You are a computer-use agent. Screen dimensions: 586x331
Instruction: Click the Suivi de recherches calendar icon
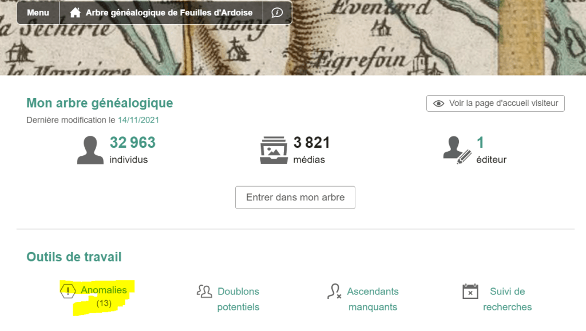pyautogui.click(x=470, y=291)
